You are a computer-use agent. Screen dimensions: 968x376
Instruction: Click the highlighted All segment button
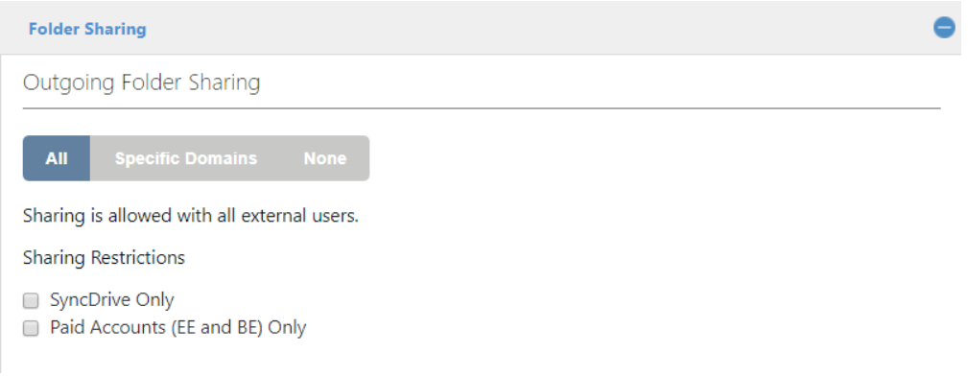[57, 158]
